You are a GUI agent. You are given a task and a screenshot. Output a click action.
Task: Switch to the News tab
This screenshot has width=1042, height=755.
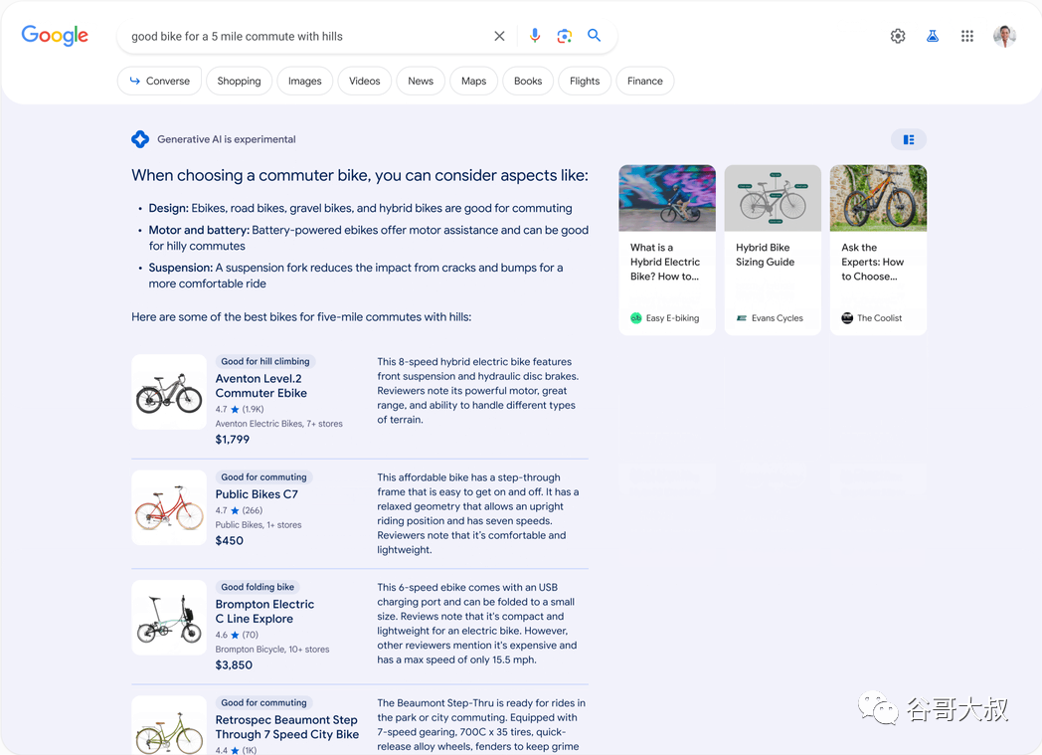pyautogui.click(x=421, y=82)
